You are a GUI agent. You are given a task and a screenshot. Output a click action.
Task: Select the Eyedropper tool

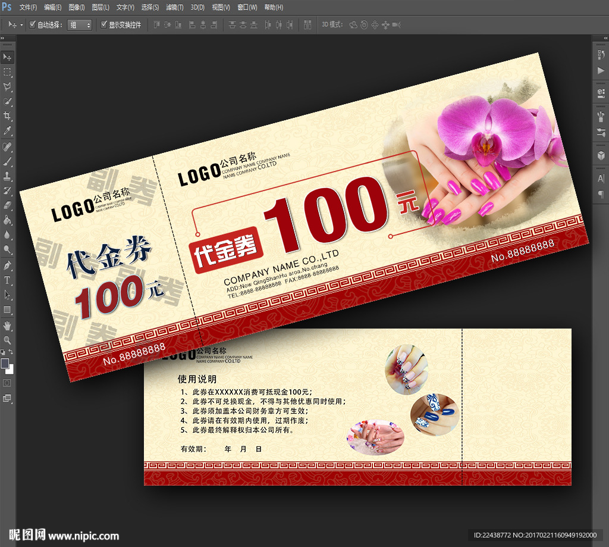(7, 130)
